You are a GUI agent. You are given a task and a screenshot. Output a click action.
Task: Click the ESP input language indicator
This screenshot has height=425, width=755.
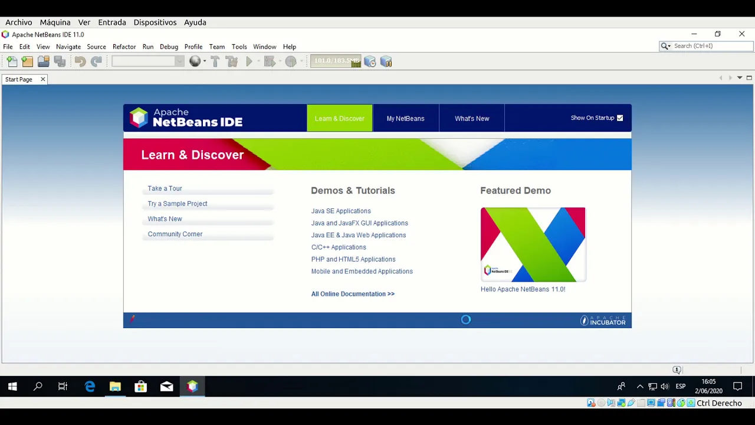click(681, 387)
